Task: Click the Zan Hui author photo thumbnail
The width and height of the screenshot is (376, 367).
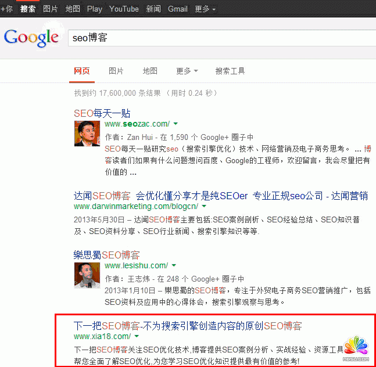Action: 87,134
